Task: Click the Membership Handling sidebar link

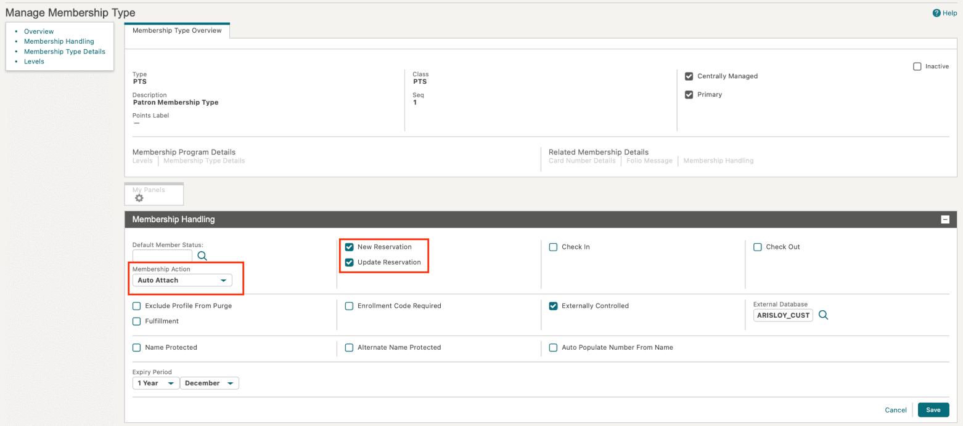Action: pyautogui.click(x=59, y=41)
